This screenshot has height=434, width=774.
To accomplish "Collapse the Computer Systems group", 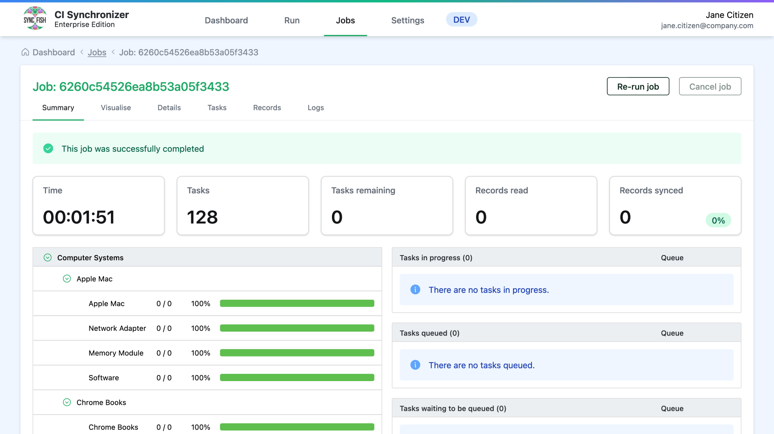I will (x=48, y=258).
